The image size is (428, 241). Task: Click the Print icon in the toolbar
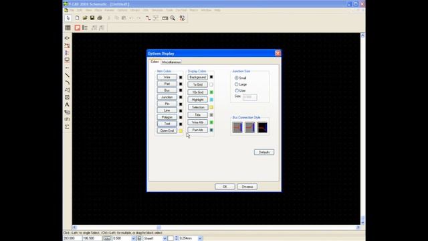(x=100, y=18)
